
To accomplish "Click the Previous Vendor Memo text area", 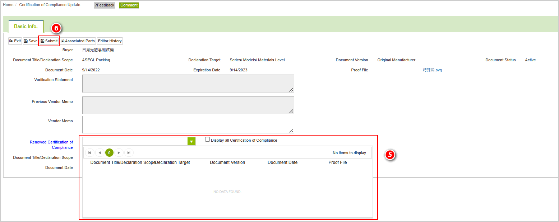I will click(x=188, y=105).
